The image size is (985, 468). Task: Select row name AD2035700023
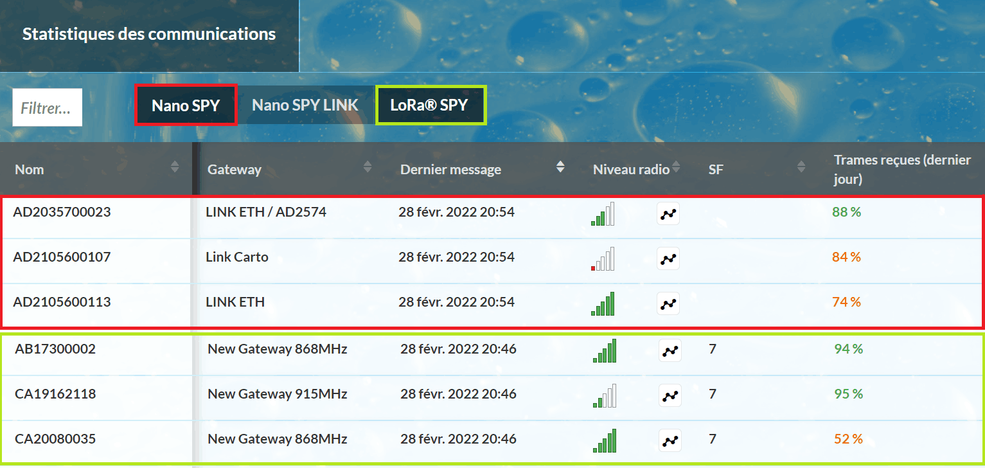tap(62, 212)
